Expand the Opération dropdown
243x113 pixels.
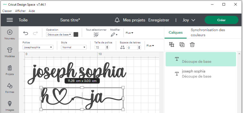59,35
